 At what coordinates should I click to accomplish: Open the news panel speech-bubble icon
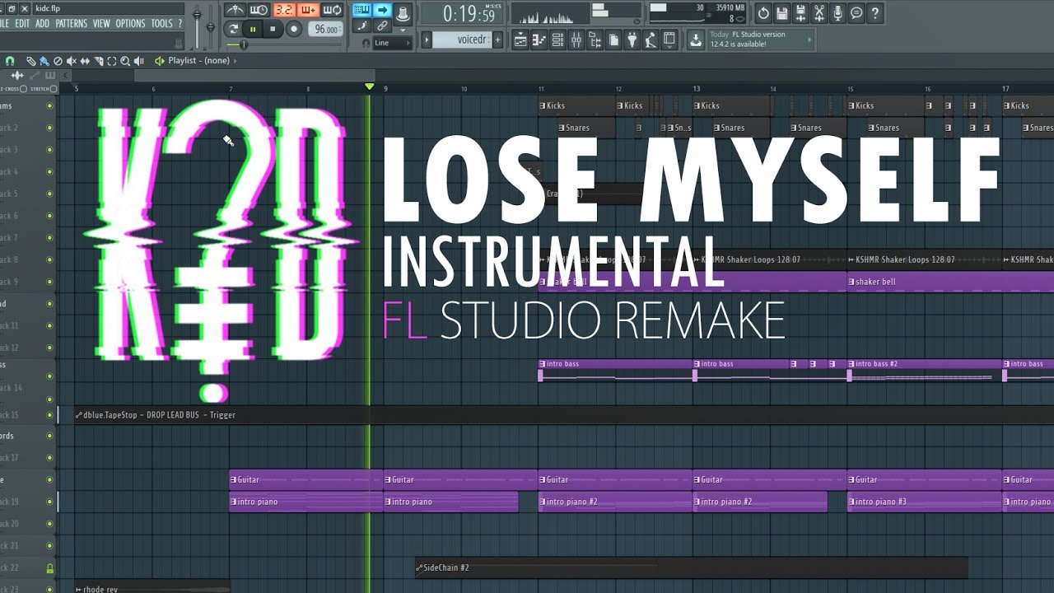pos(856,13)
